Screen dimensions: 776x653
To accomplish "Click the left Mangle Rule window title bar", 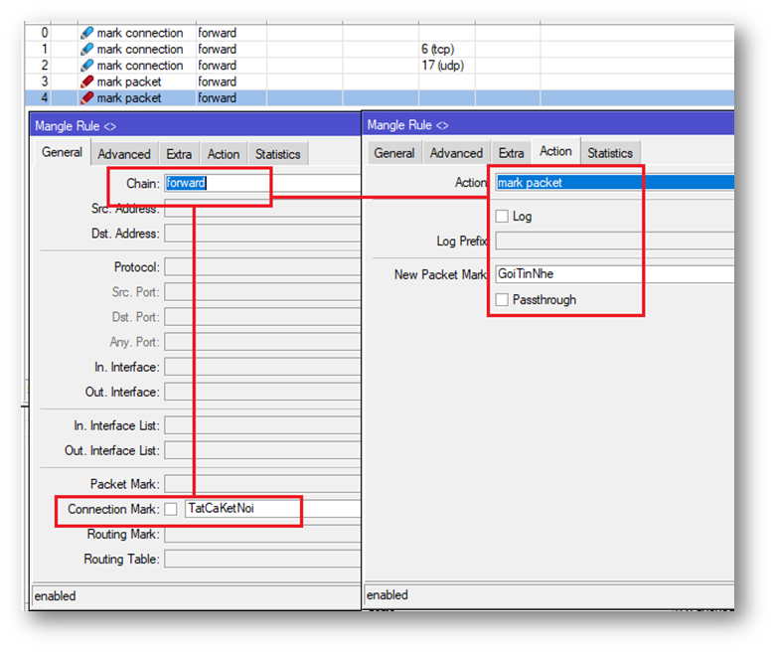I will [x=196, y=126].
